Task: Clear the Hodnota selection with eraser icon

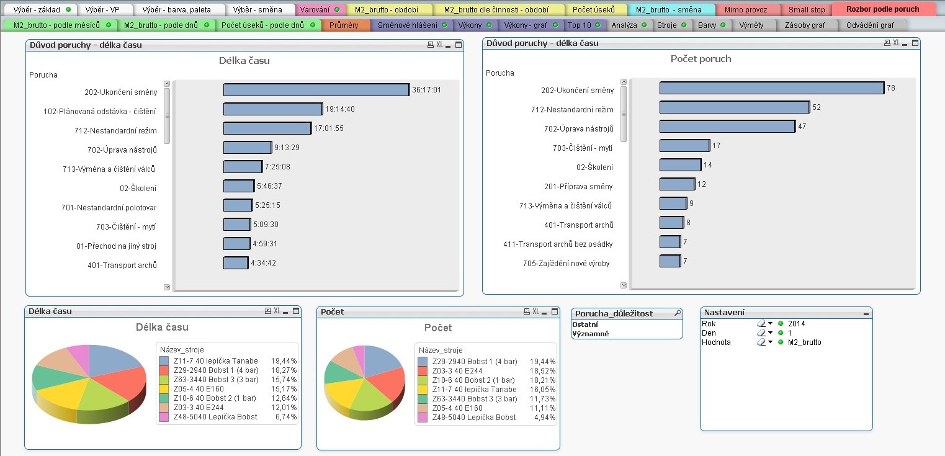Action: click(761, 342)
